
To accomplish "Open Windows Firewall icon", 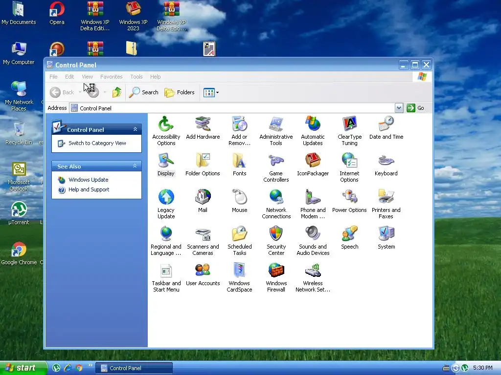I will [x=276, y=277].
